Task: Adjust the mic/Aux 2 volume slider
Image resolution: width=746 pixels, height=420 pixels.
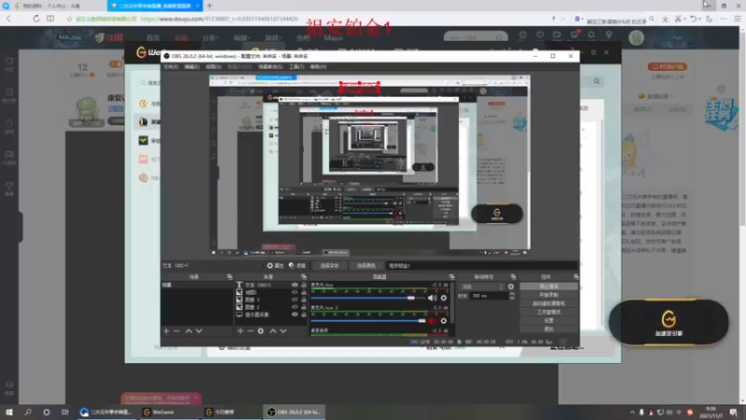Action: (x=368, y=321)
